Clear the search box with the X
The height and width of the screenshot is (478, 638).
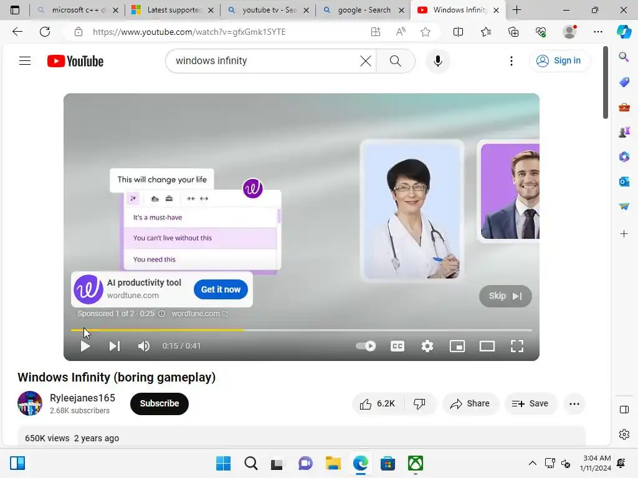click(365, 61)
